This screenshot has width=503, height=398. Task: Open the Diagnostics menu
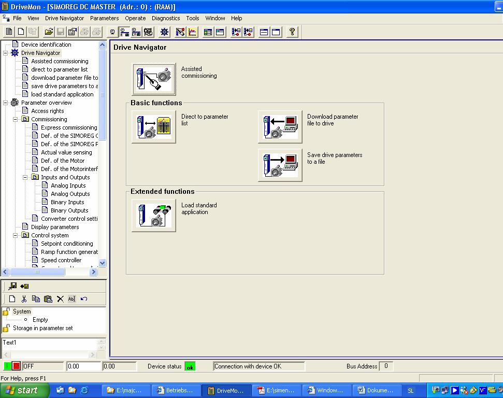[x=166, y=18]
